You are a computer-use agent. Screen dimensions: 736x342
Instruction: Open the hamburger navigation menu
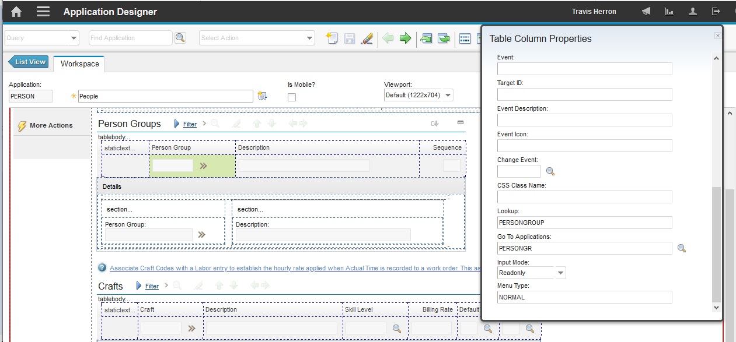pos(43,10)
